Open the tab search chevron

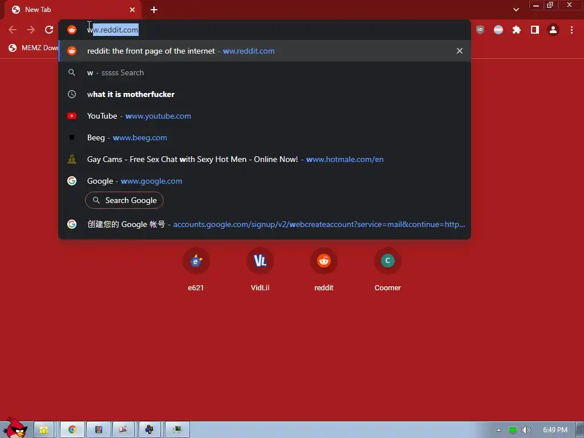[x=516, y=10]
